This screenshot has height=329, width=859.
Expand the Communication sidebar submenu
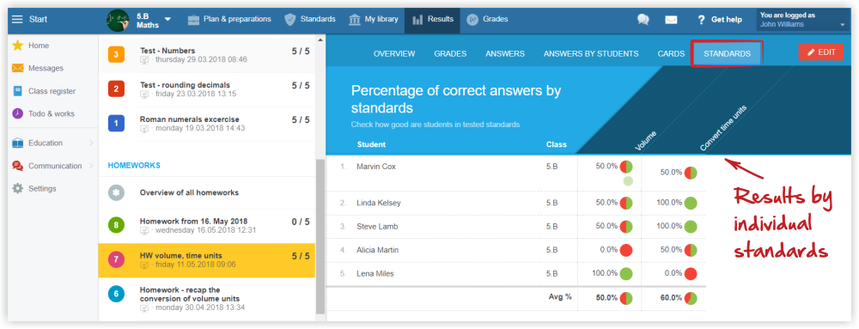[x=91, y=166]
